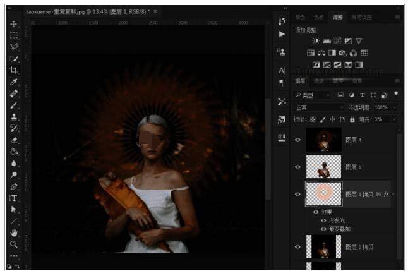The height and width of the screenshot is (271, 408).
Task: Select the taoxuemei document tab
Action: (88, 12)
